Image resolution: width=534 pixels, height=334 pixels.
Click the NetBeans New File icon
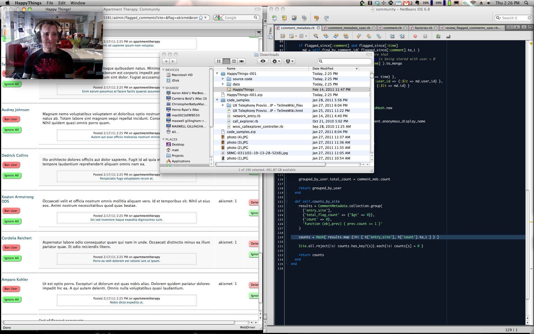[275, 18]
